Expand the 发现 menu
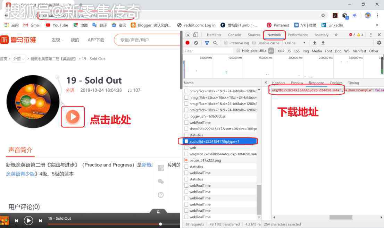Screen dimensions: 384x228 pos(58,40)
